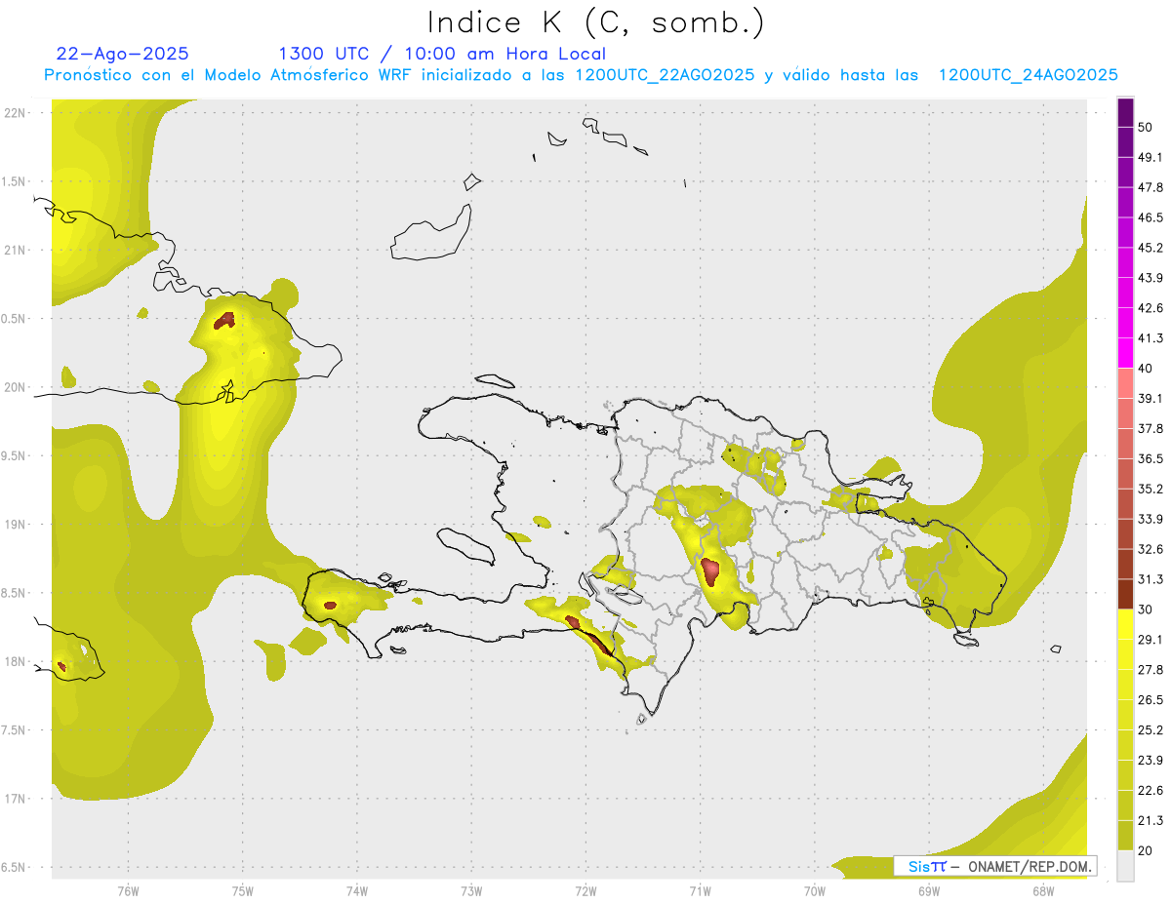Click the colorbar label "33.9"
Screen dimensions: 1171x904
click(1151, 519)
